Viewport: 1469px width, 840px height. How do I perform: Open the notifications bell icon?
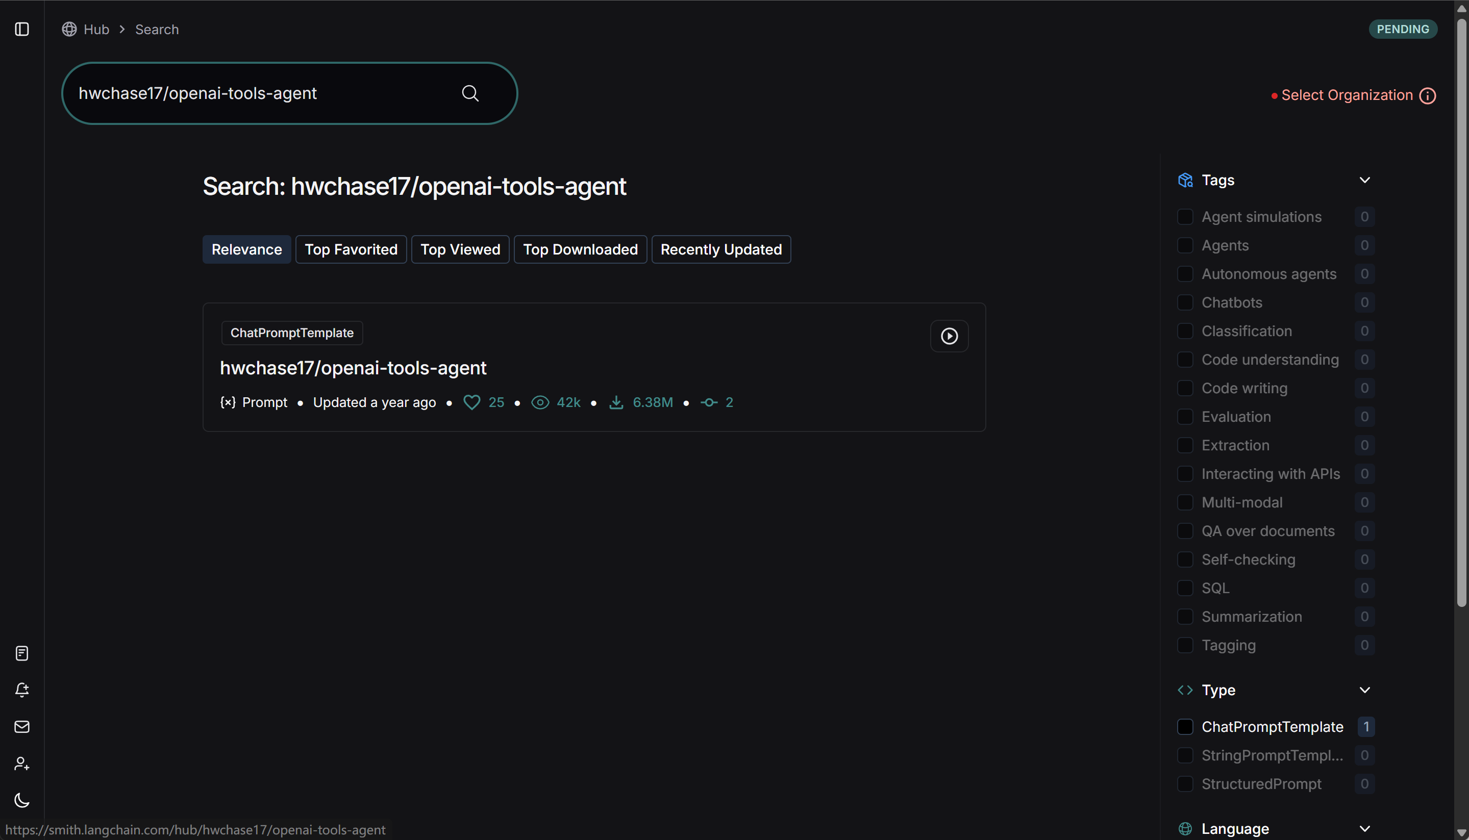(22, 690)
